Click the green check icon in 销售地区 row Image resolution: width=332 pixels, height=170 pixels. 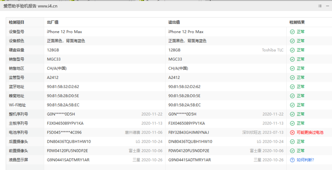[292, 68]
